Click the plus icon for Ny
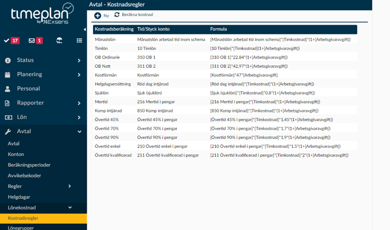The width and height of the screenshot is (390, 230). pos(97,15)
